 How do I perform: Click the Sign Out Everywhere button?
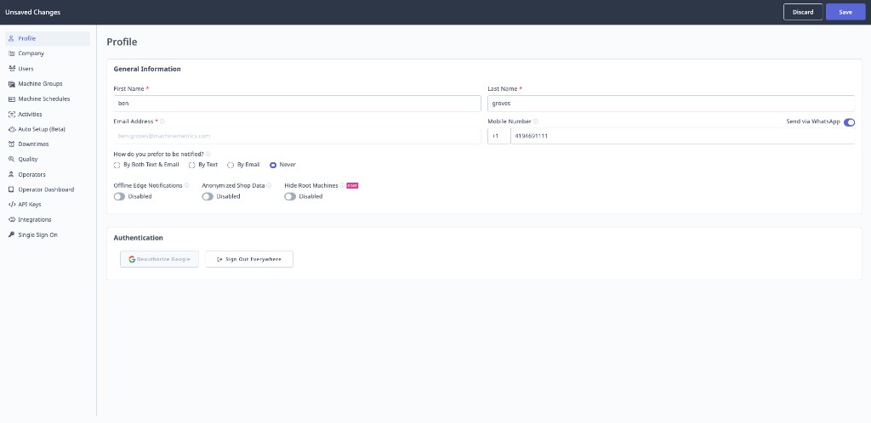[249, 259]
